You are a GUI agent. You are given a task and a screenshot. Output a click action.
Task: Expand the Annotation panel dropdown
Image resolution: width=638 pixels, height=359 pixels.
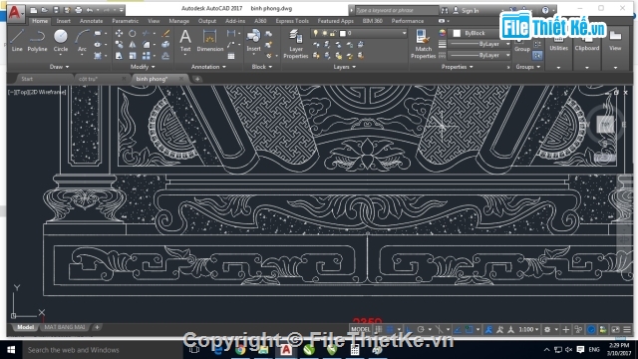pos(208,67)
